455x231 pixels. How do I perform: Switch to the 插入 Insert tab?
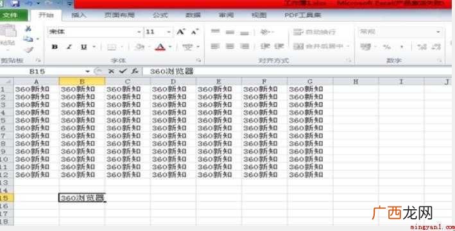(x=79, y=15)
